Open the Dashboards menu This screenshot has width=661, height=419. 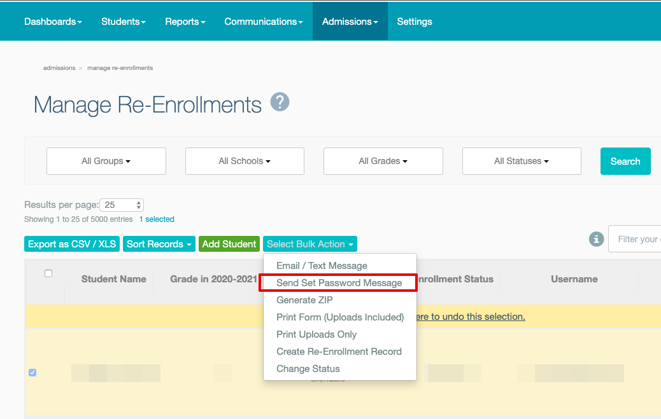tap(53, 22)
